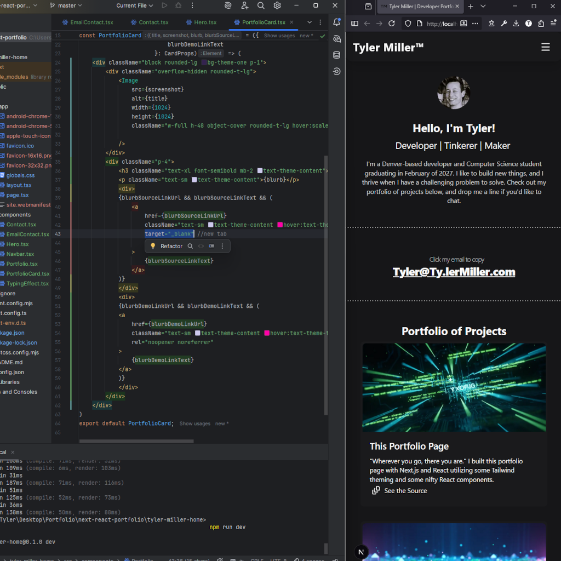Click the tracking protection shield icon

click(408, 24)
